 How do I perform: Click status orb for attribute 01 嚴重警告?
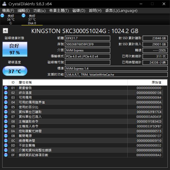(6, 88)
